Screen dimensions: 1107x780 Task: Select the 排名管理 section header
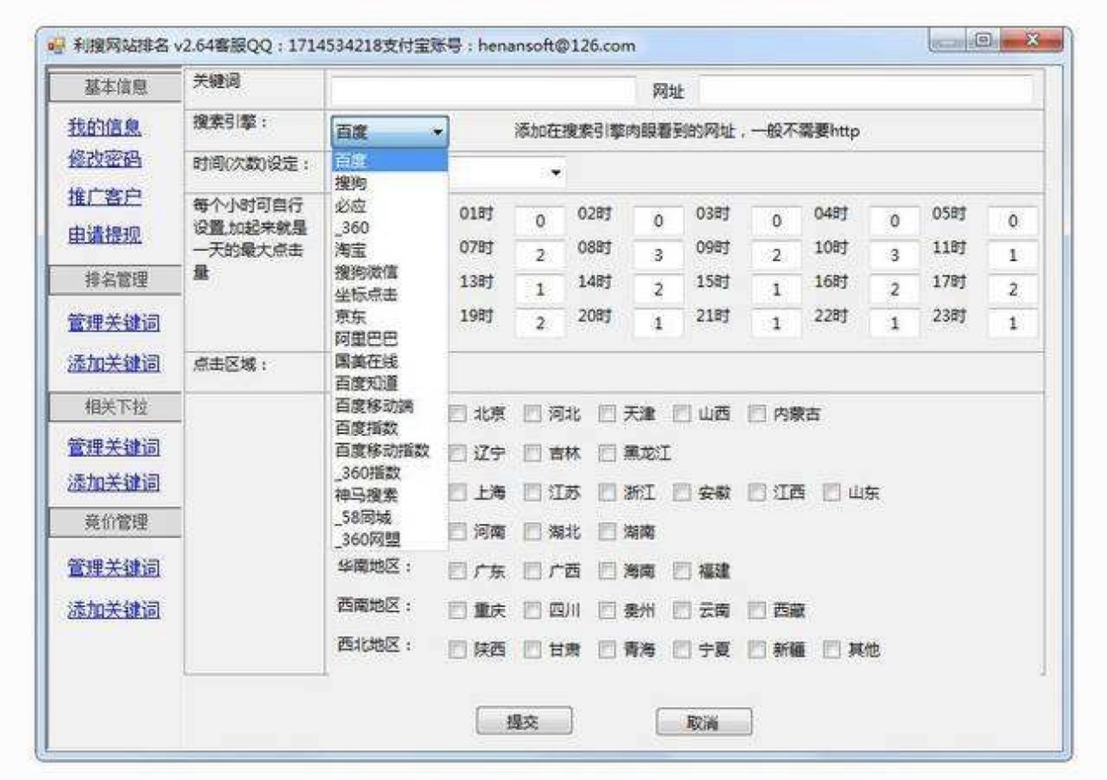point(115,280)
